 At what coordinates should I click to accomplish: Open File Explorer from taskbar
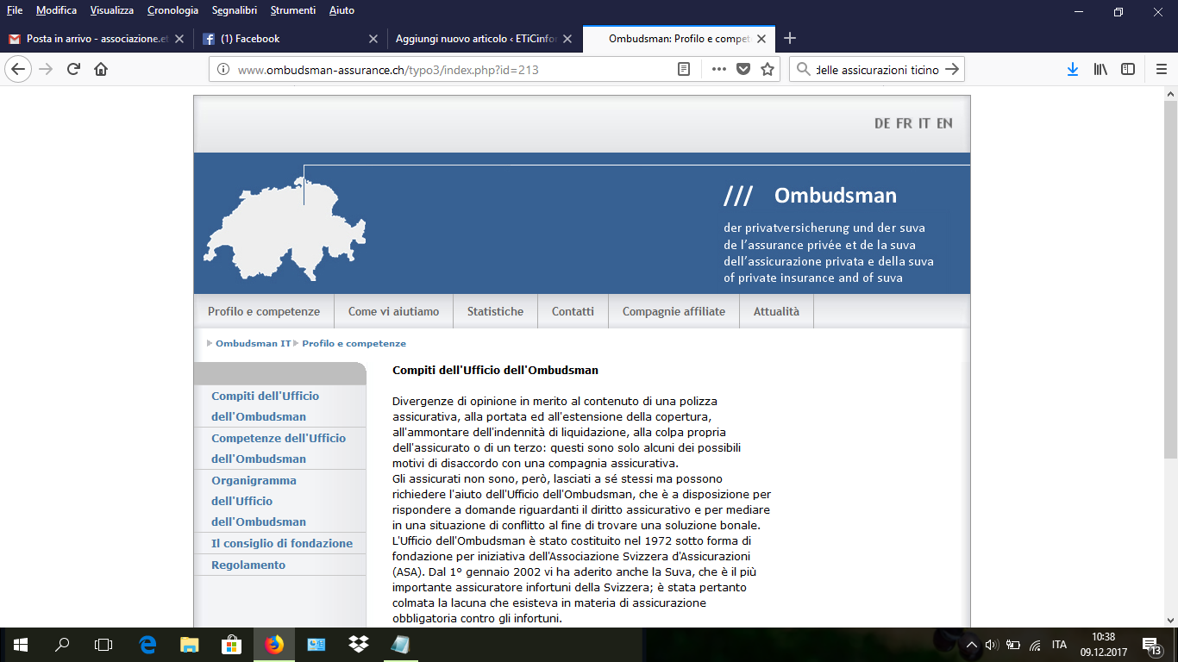pos(189,644)
